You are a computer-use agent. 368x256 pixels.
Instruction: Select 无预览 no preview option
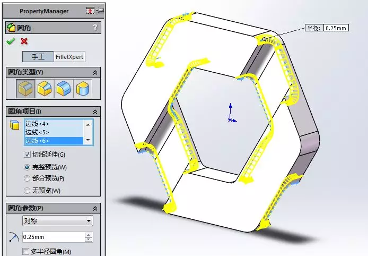pyautogui.click(x=27, y=191)
